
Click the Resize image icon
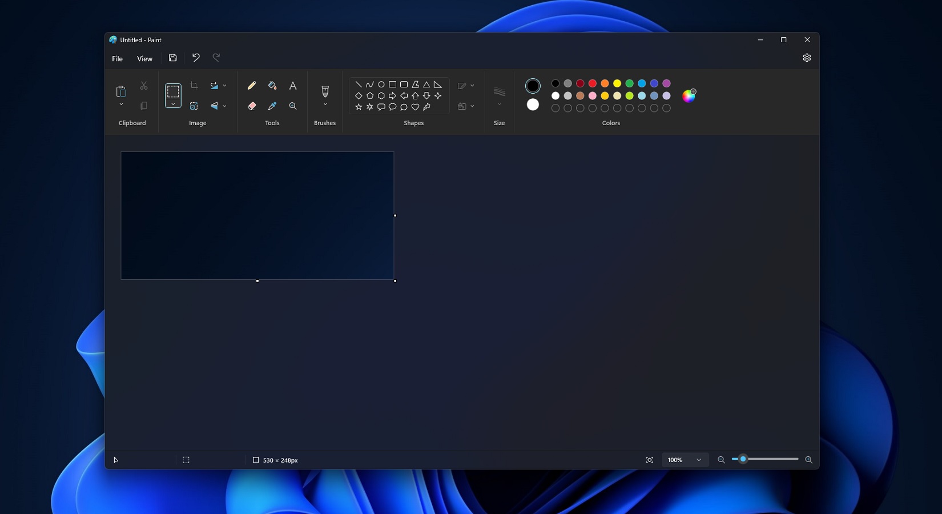194,106
